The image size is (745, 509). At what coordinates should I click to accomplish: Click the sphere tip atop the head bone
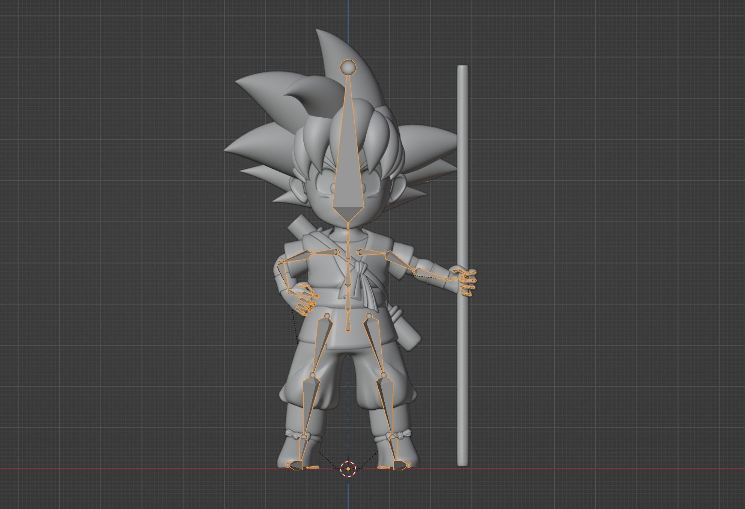point(348,67)
